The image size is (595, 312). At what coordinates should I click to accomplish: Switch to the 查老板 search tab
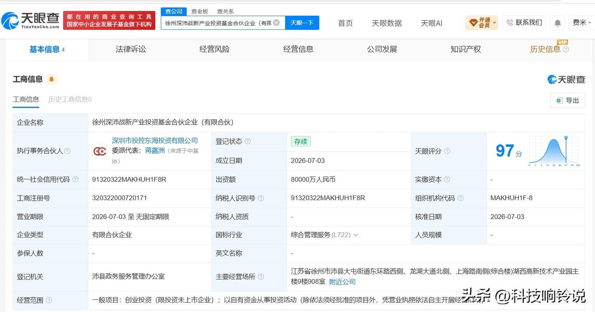pyautogui.click(x=200, y=11)
